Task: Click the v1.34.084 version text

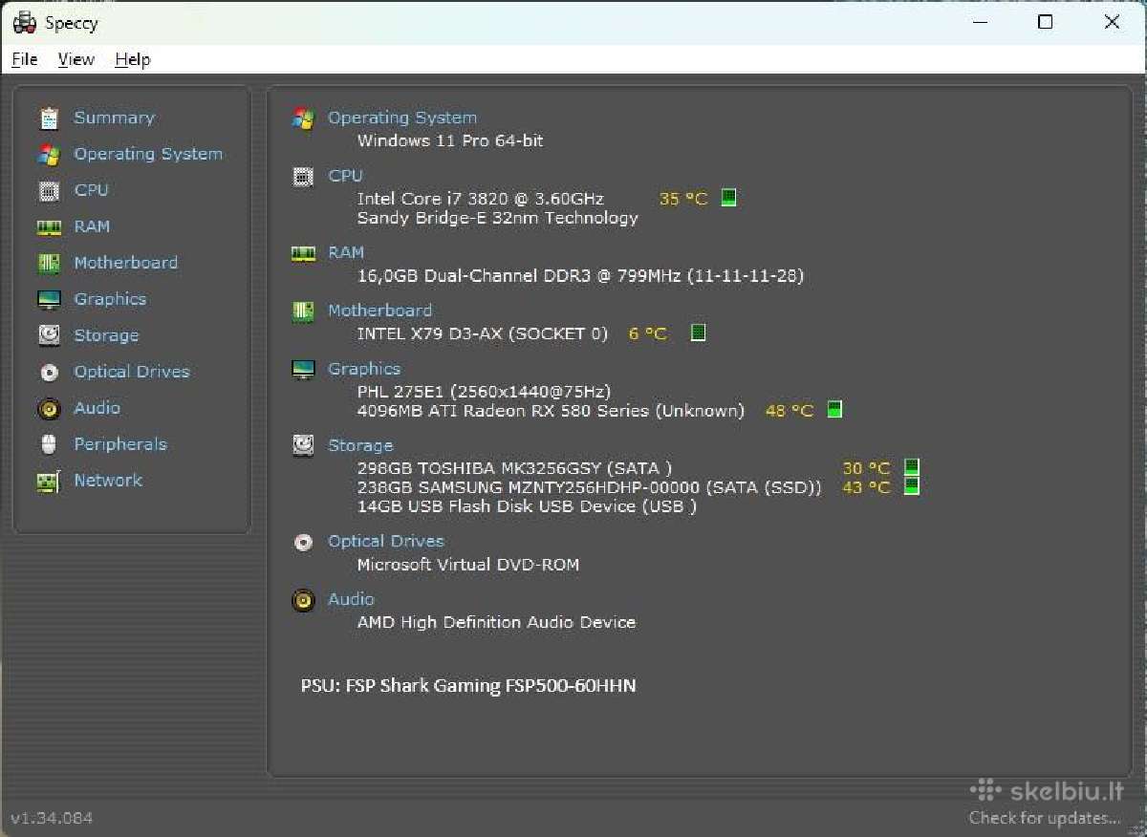Action: 52,819
